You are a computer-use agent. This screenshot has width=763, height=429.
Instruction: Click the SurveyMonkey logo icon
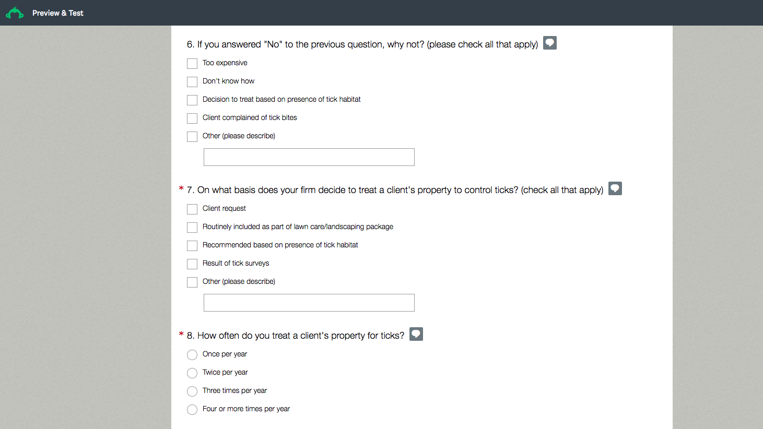15,13
